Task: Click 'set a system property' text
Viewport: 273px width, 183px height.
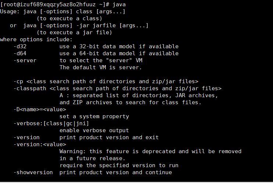Action: [x=94, y=116]
